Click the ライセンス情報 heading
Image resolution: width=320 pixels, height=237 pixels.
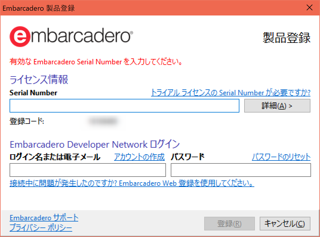pos(39,79)
